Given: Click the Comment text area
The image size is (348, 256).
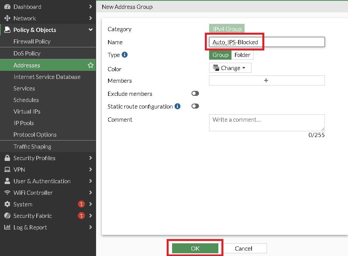Looking at the screenshot, I should click(x=267, y=123).
